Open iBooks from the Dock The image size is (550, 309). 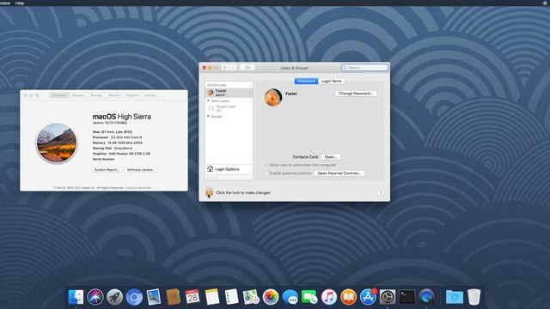(348, 297)
